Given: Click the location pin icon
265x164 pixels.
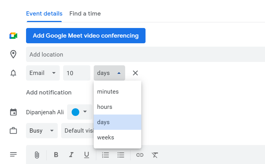Looking at the screenshot, I should pyautogui.click(x=13, y=54).
